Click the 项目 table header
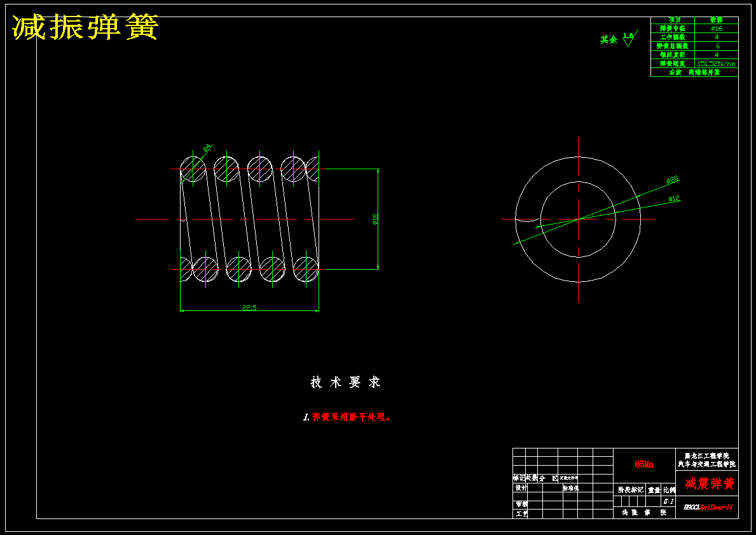Image resolution: width=756 pixels, height=535 pixels. coord(675,20)
